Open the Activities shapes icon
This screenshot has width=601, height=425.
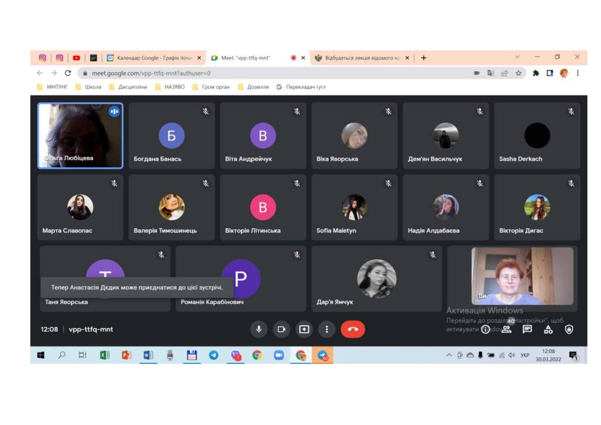click(548, 329)
